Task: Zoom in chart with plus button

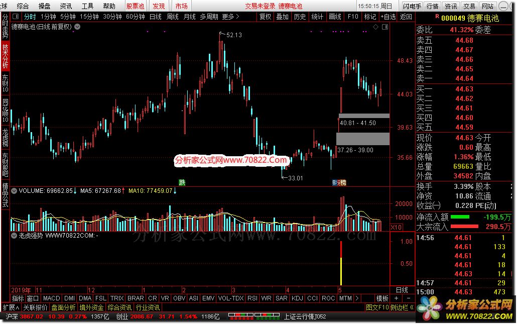Action: coord(396,298)
